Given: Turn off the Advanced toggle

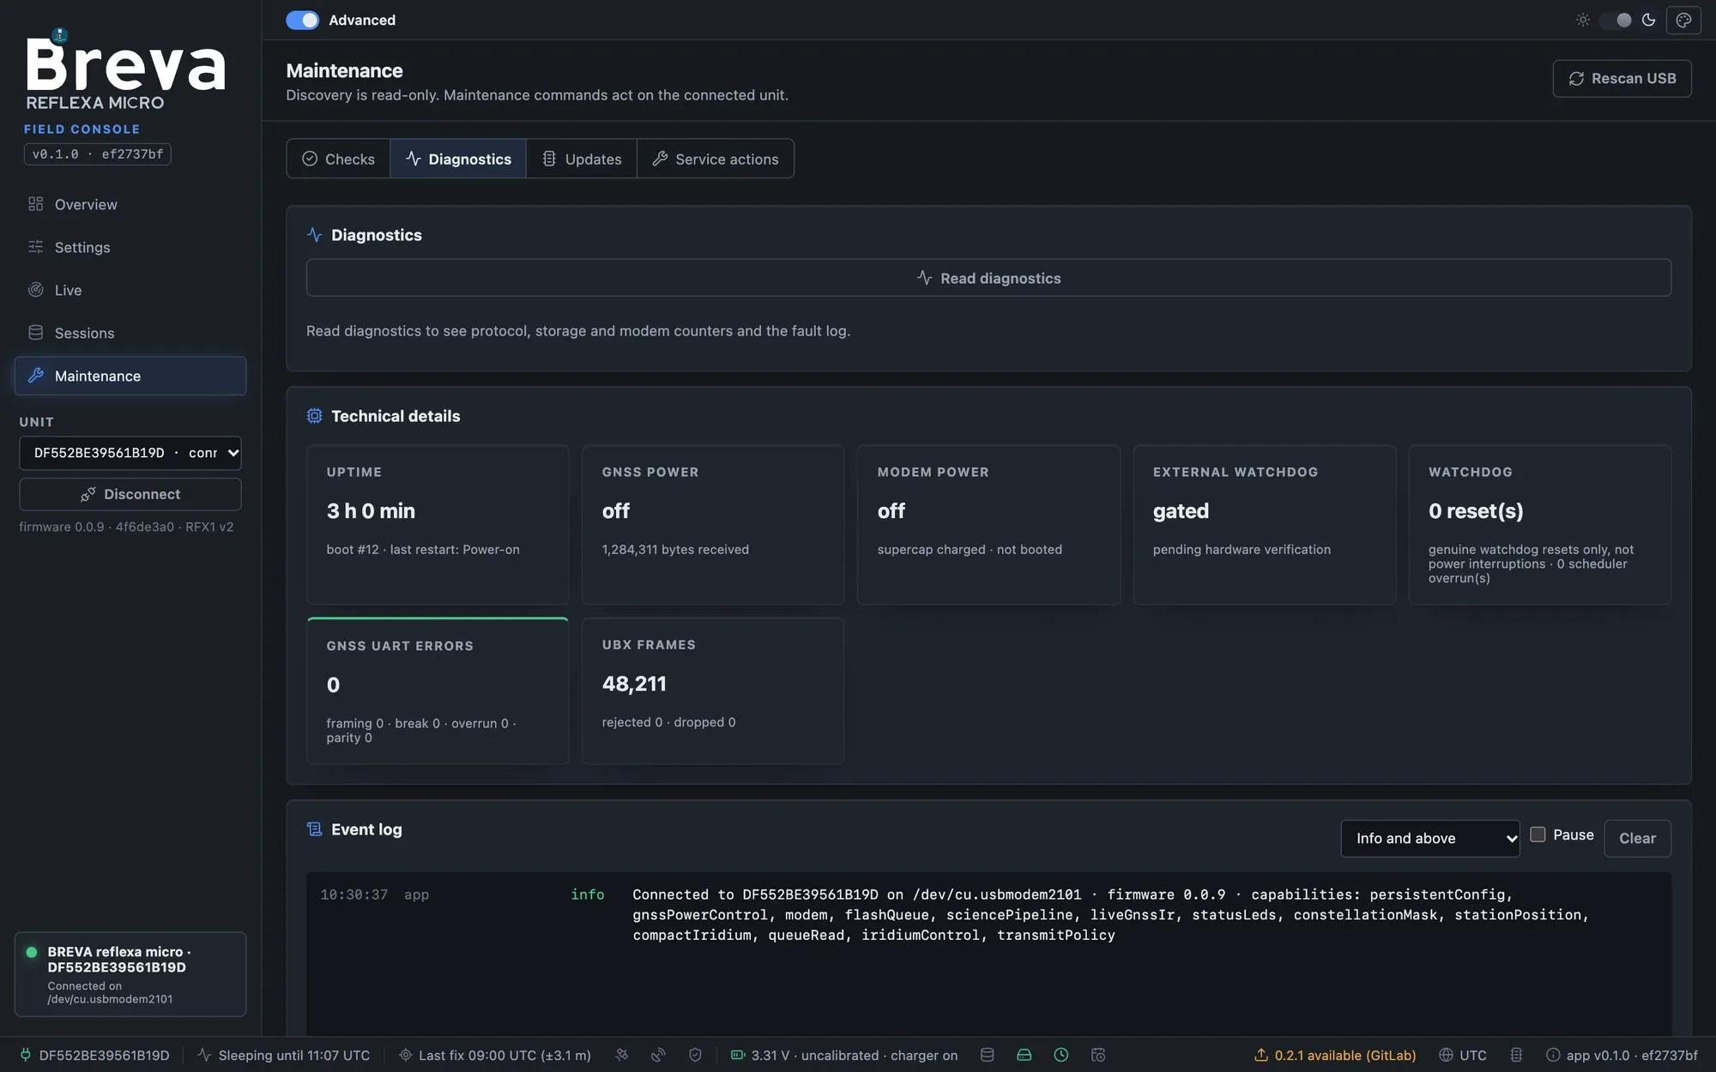Looking at the screenshot, I should (302, 20).
